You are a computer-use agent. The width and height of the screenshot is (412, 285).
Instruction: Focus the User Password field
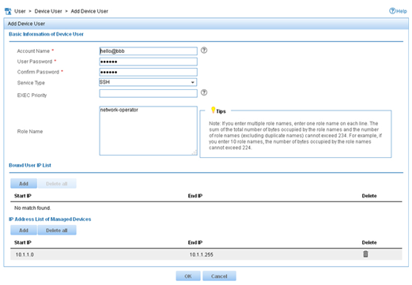[x=148, y=62]
